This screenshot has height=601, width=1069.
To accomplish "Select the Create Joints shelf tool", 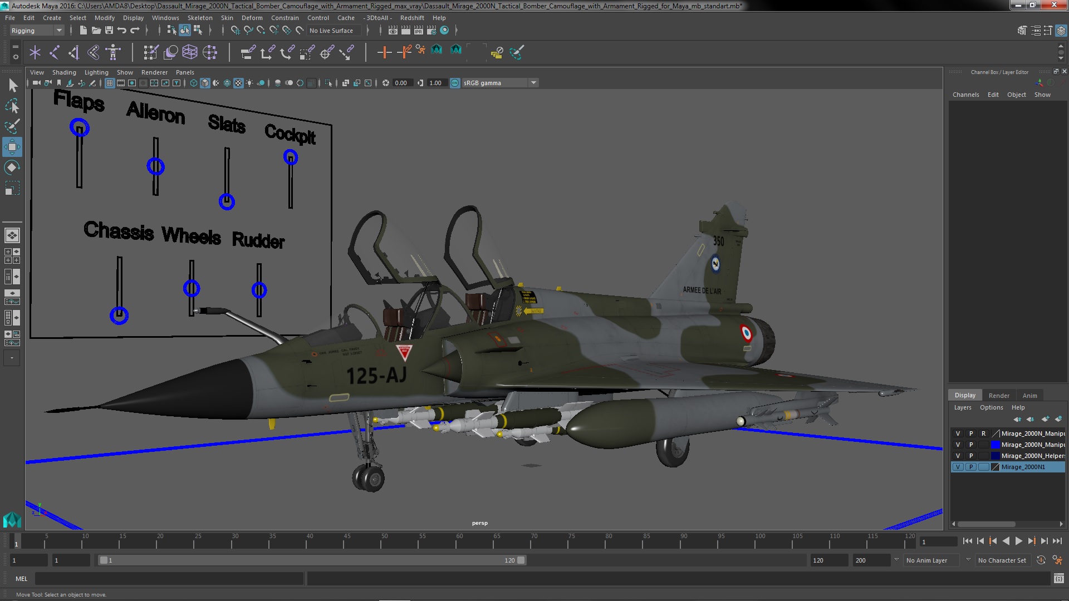I will [x=55, y=53].
